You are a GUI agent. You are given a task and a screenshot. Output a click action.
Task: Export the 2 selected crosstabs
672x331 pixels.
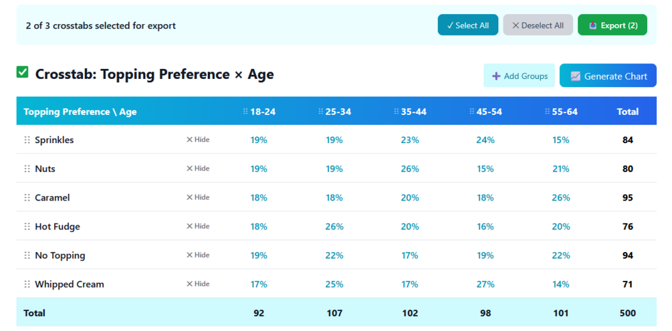click(612, 25)
